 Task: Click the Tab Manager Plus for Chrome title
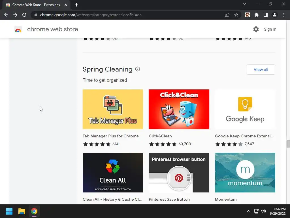111,136
